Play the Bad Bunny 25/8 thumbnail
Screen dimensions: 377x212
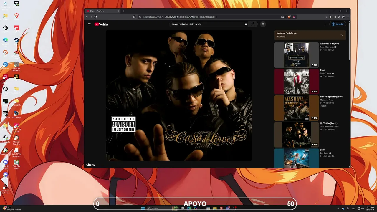click(296, 158)
